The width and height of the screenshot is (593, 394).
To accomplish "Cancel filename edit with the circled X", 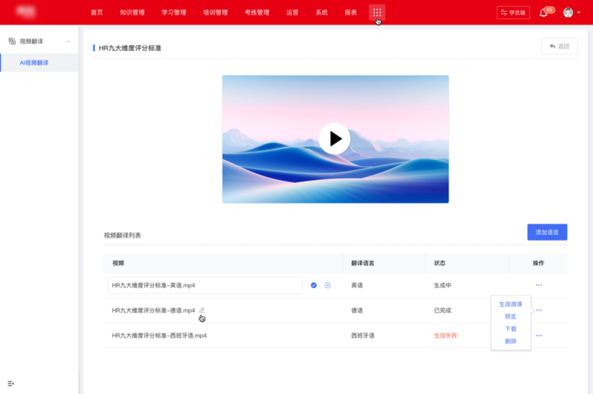I will (328, 285).
